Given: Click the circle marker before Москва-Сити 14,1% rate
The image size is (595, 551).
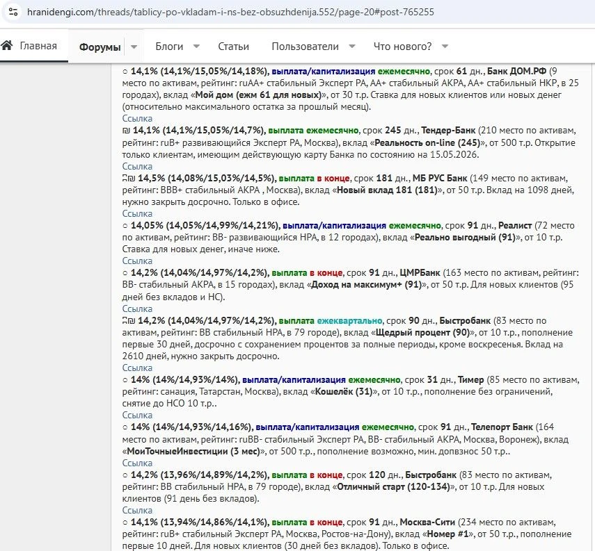Looking at the screenshot, I should click(125, 523).
